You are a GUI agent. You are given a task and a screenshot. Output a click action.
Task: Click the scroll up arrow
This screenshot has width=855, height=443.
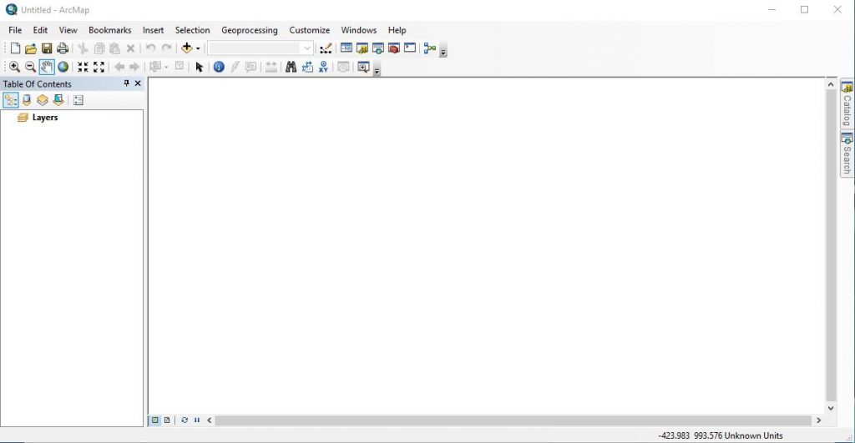(x=831, y=84)
